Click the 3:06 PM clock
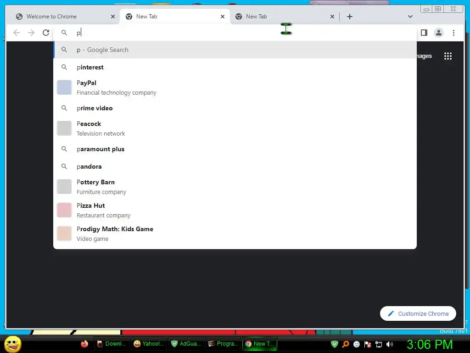The image size is (470, 353). click(x=430, y=344)
